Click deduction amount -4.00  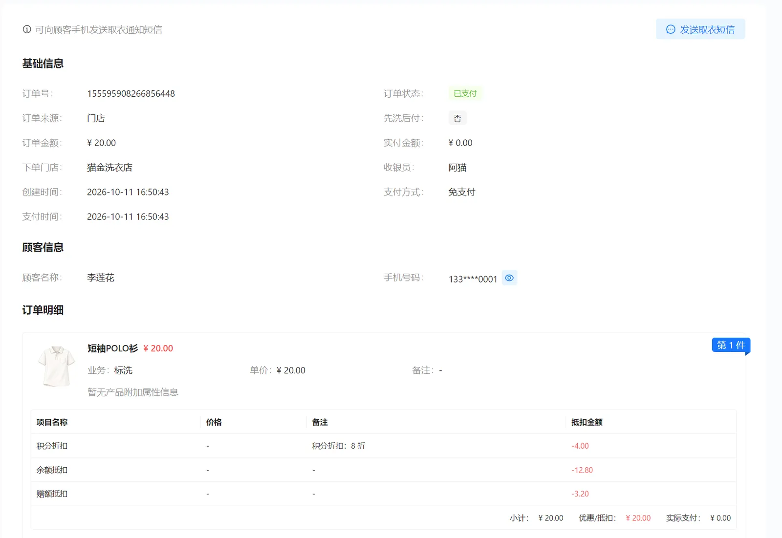click(x=580, y=446)
